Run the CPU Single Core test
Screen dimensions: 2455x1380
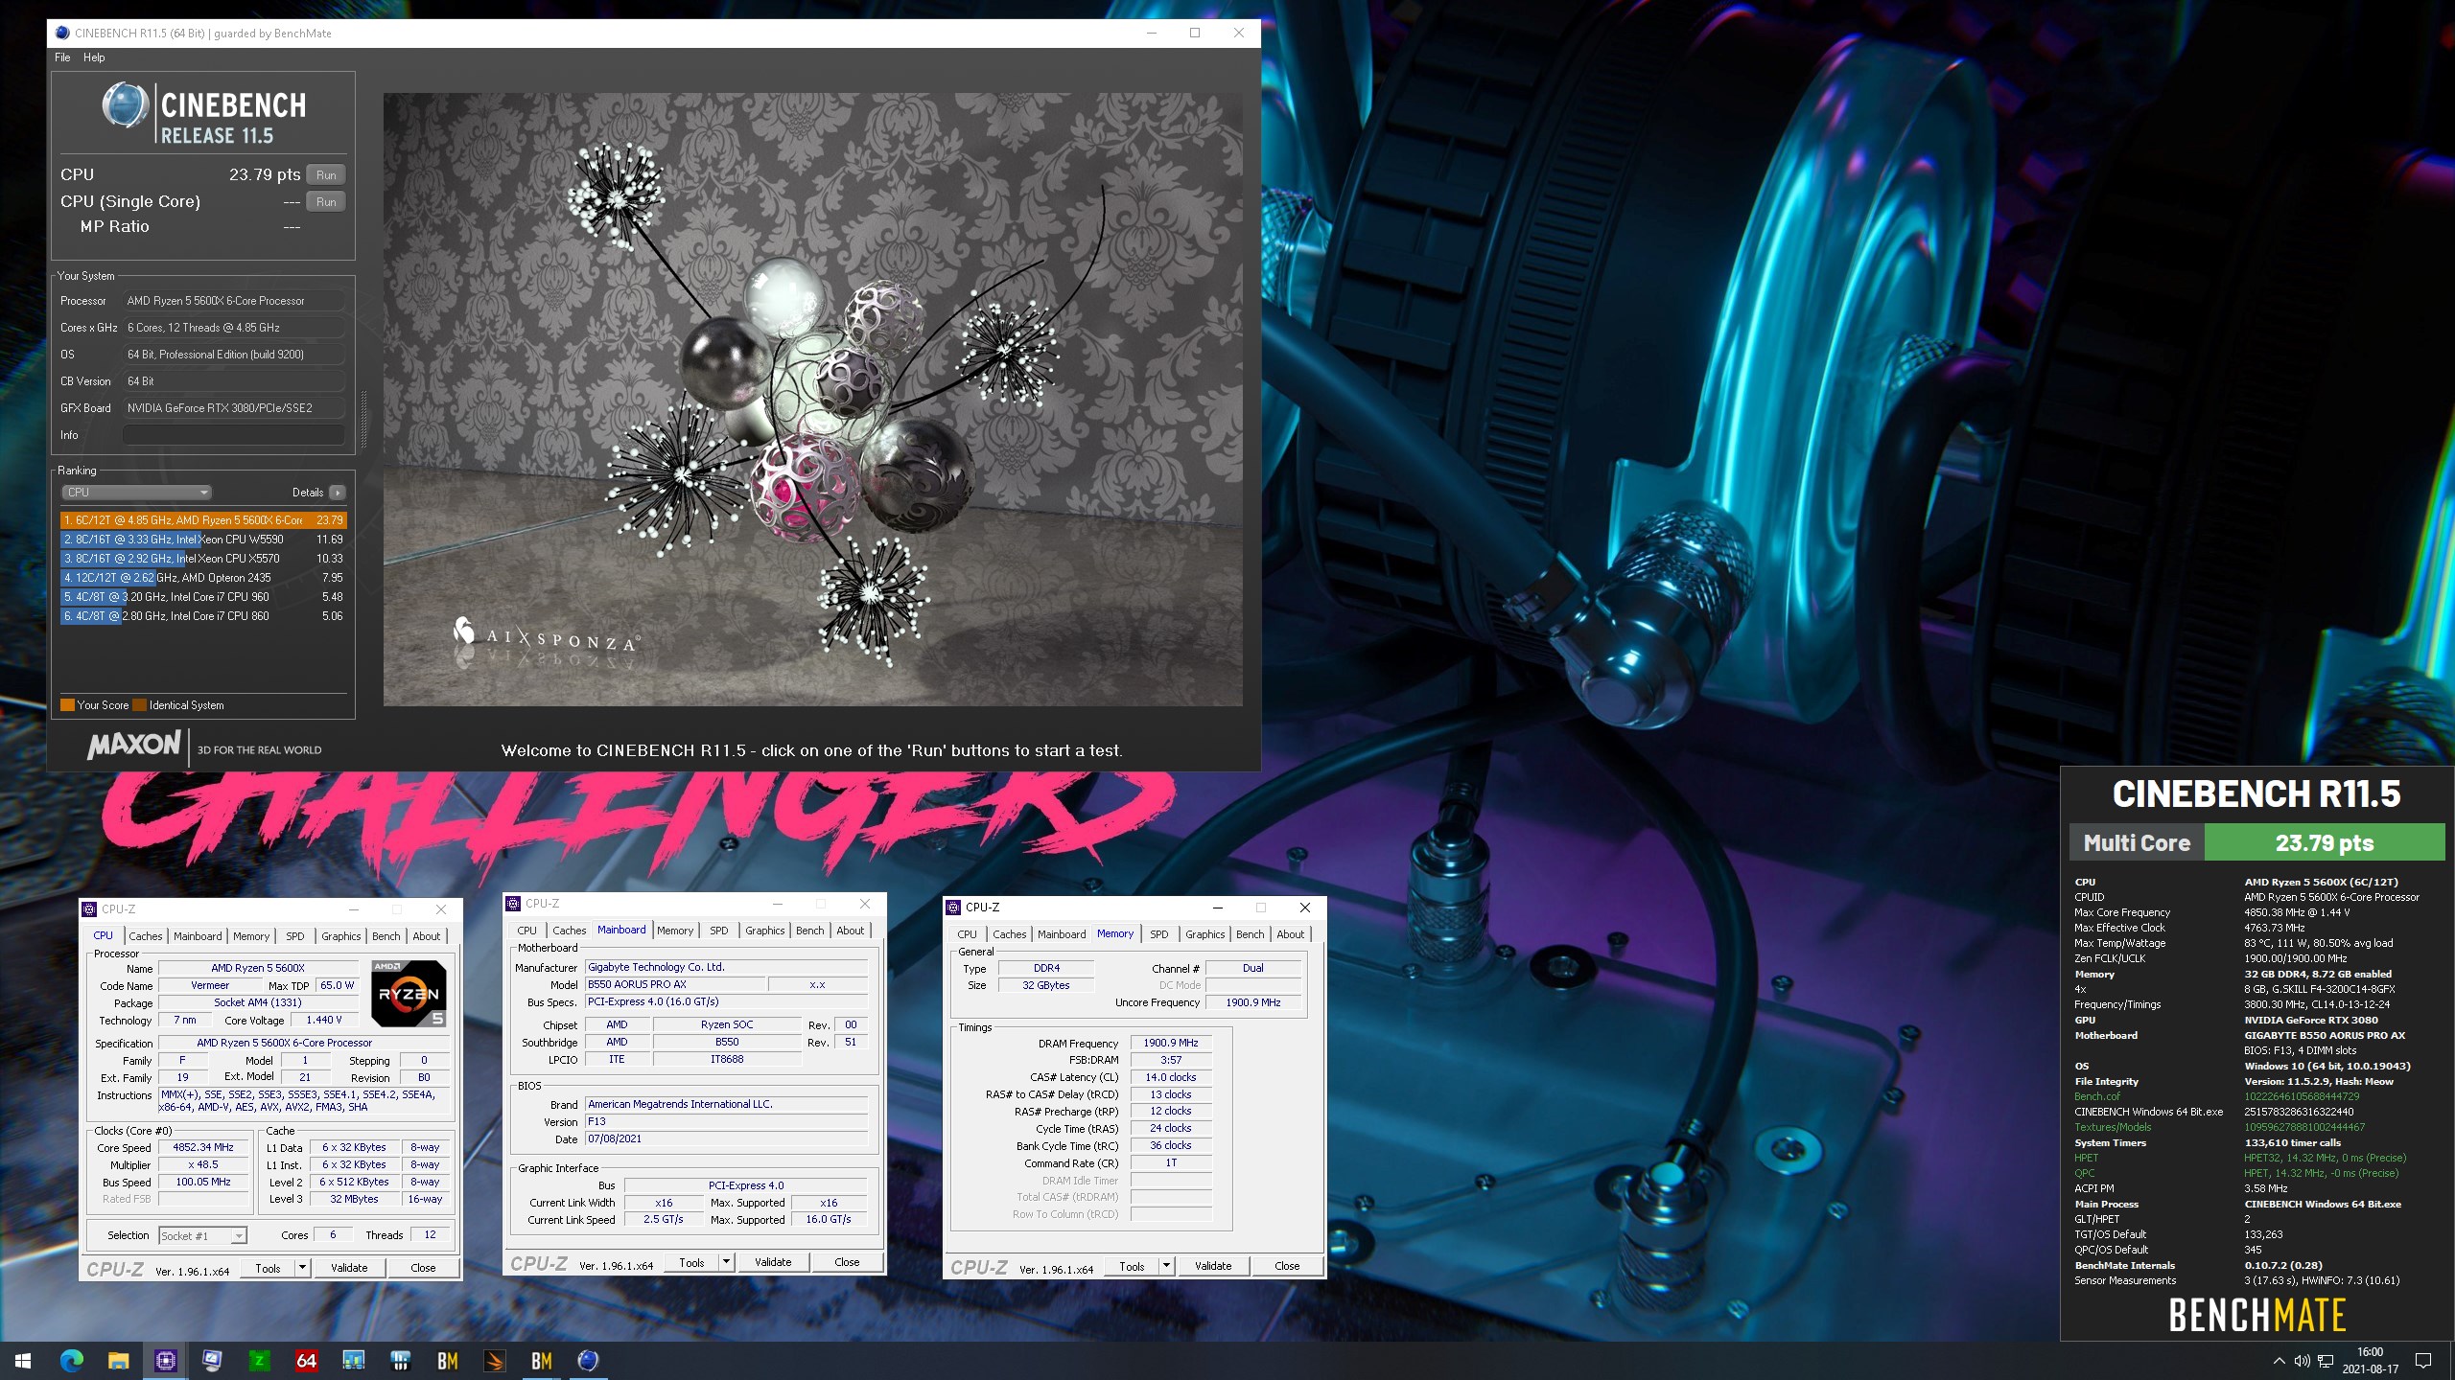coord(326,202)
